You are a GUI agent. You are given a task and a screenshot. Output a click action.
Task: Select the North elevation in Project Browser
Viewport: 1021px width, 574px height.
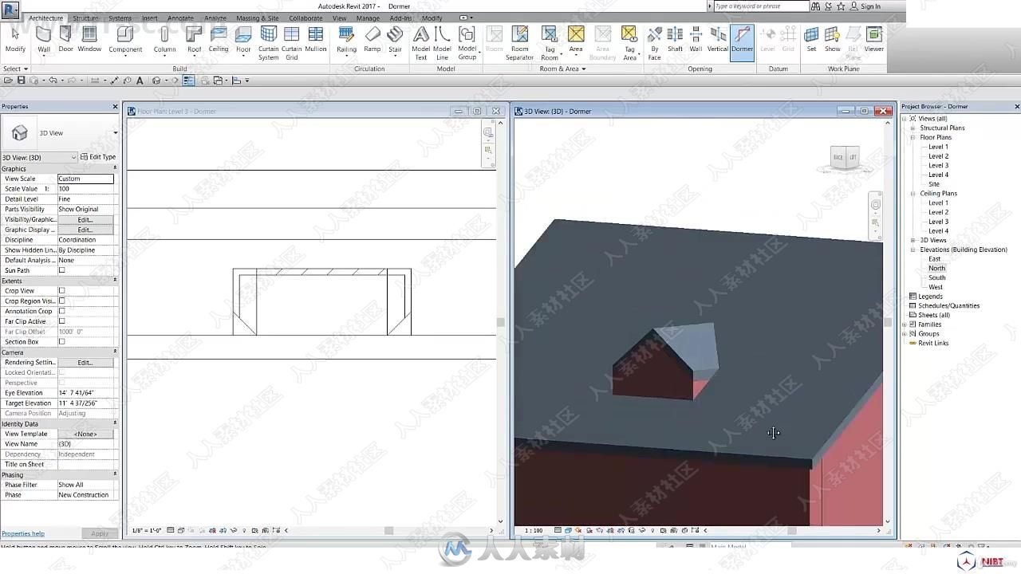click(936, 268)
